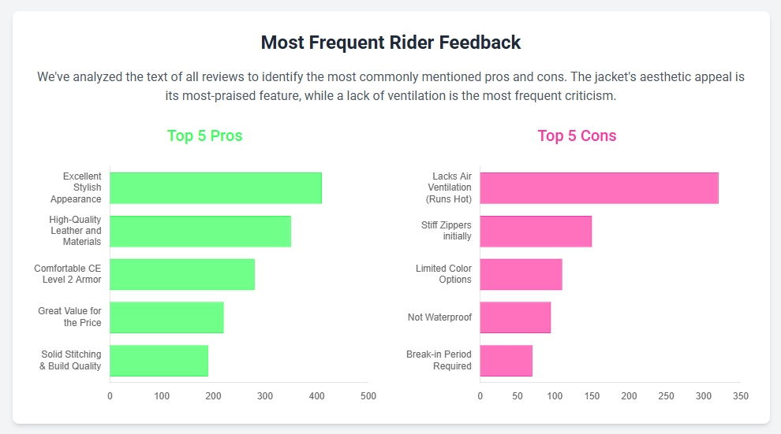Click the Limited Color Options bar
Image resolution: width=781 pixels, height=434 pixels.
click(x=521, y=274)
